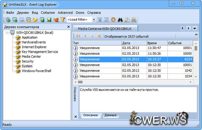Click the event list scroll down arrow
The height and width of the screenshot is (130, 202).
[196, 77]
